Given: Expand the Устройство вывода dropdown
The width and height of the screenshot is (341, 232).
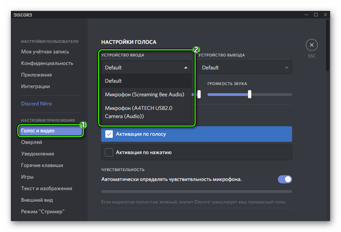Looking at the screenshot, I should pyautogui.click(x=245, y=68).
